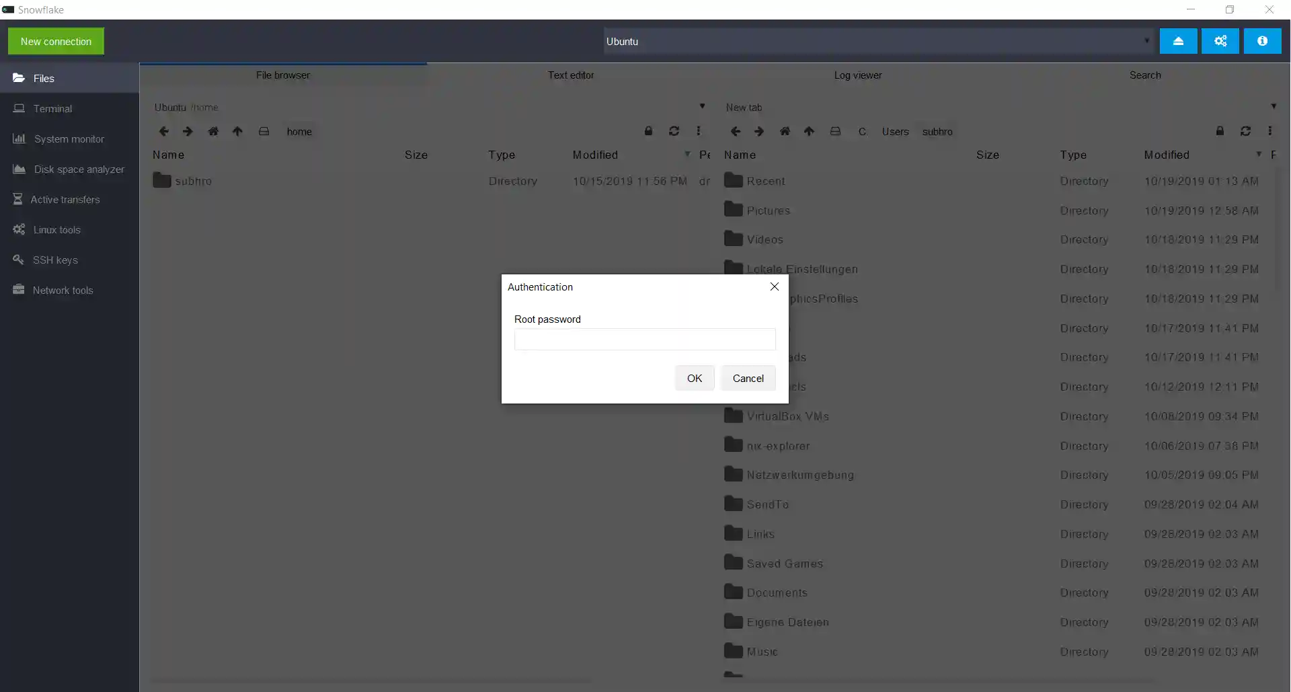
Task: Open settings via the gears icon
Action: click(x=1220, y=41)
